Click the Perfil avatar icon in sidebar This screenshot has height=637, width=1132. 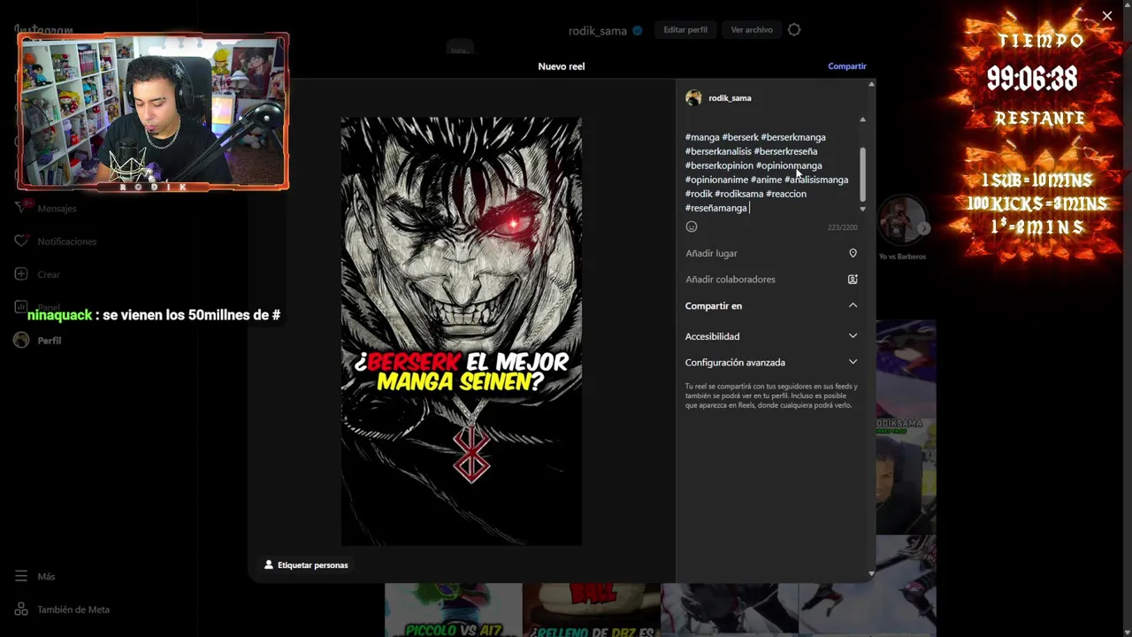pyautogui.click(x=21, y=340)
